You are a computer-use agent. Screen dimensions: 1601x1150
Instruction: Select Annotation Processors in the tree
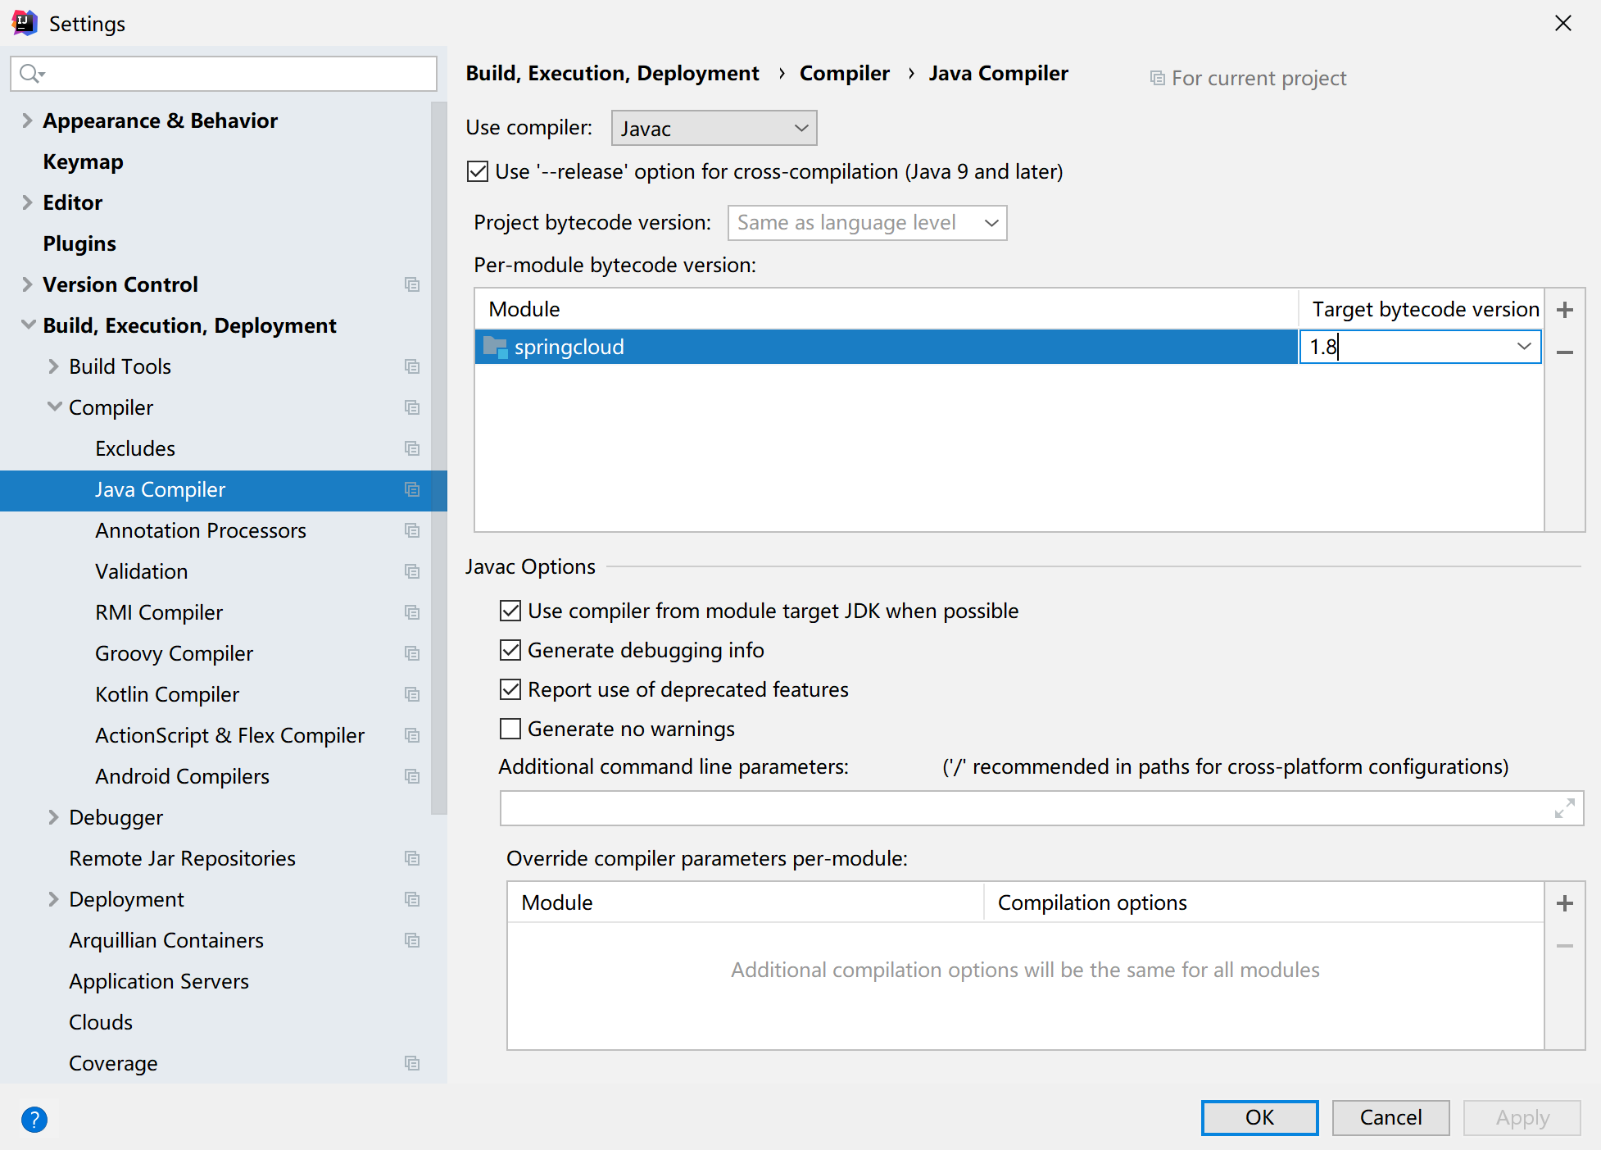[x=201, y=530]
